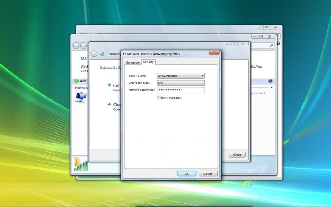Open the Encryption type dropdown
The image size is (331, 207).
tap(181, 83)
